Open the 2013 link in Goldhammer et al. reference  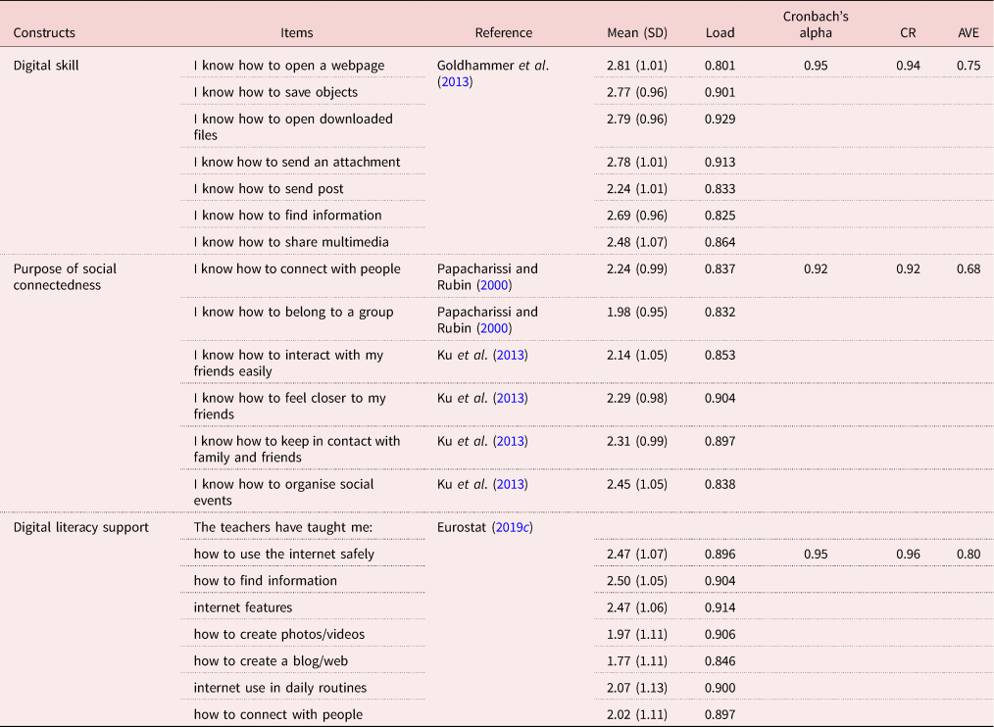pyautogui.click(x=455, y=82)
